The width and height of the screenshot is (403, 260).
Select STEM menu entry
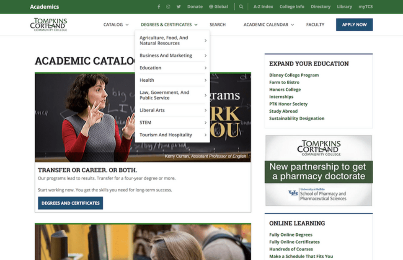click(173, 122)
